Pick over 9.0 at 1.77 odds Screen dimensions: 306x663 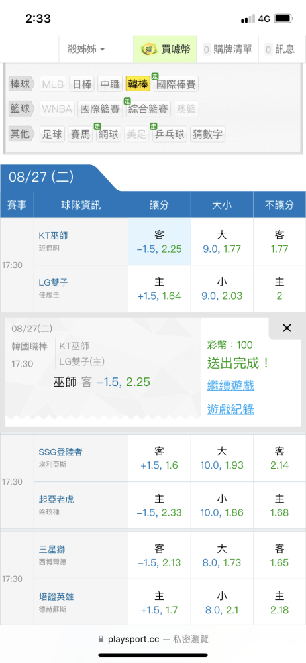tap(222, 242)
